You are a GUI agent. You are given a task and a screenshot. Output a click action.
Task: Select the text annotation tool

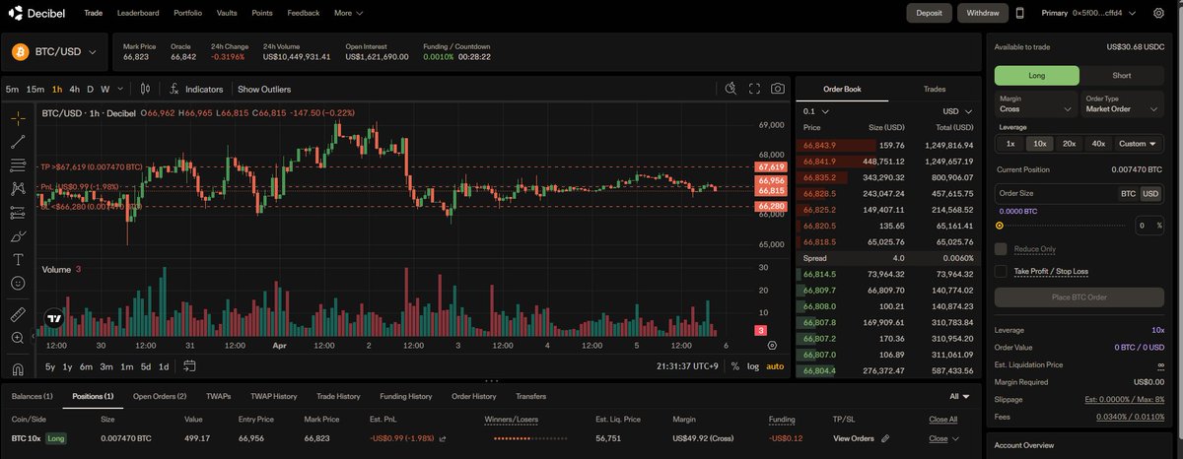click(x=18, y=259)
